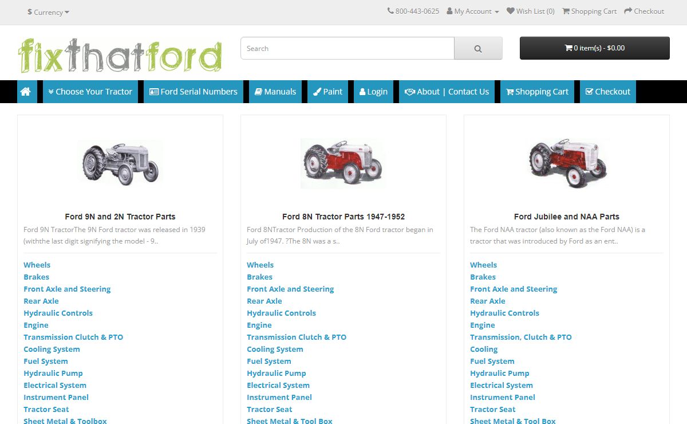Open Instrument Panel under Ford Jubilee
The height and width of the screenshot is (424, 687).
[x=503, y=397]
